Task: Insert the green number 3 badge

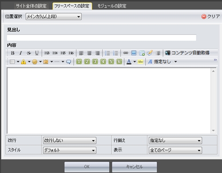Action: pos(95,62)
